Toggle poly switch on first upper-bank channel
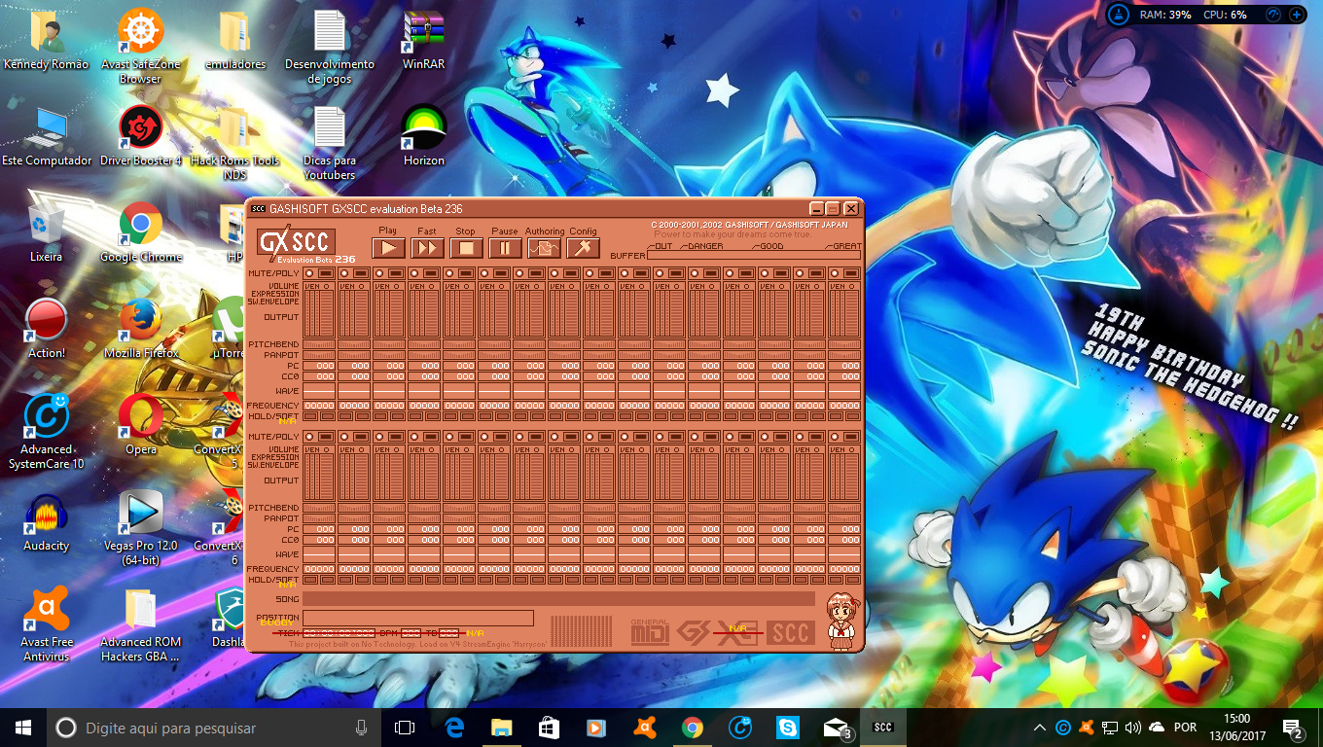1323x747 pixels. click(x=326, y=274)
